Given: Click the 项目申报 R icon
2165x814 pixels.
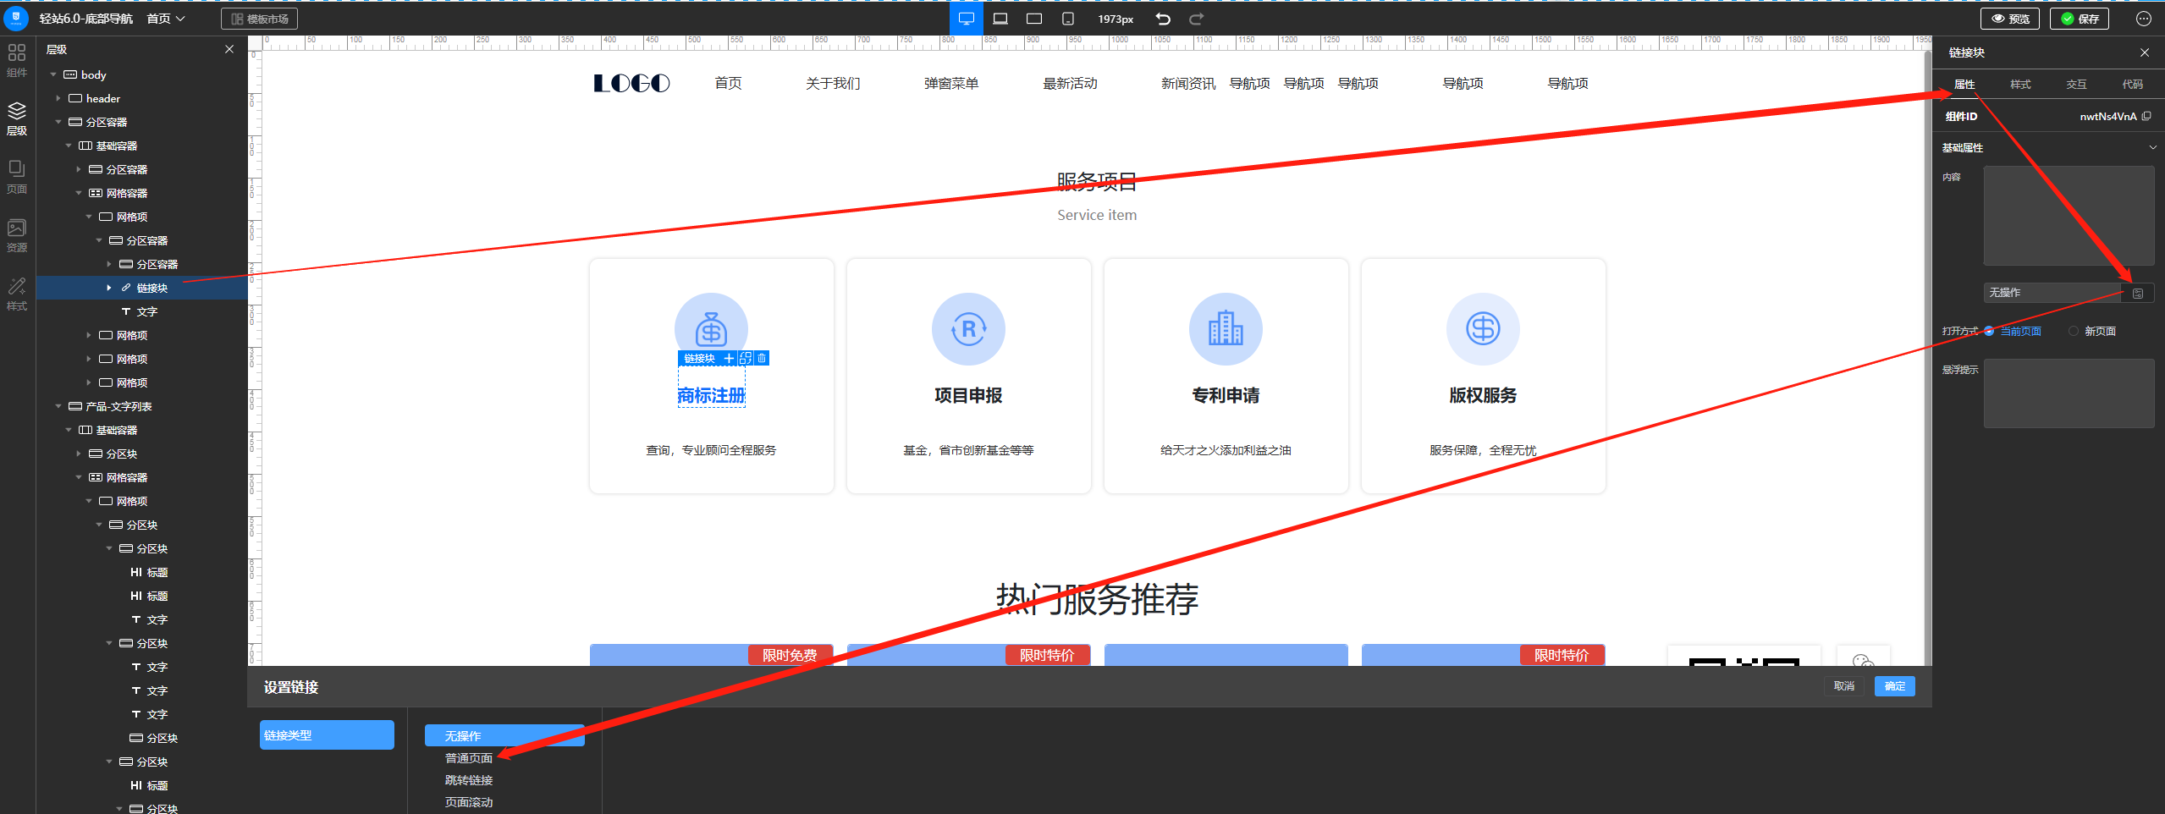Looking at the screenshot, I should [968, 329].
